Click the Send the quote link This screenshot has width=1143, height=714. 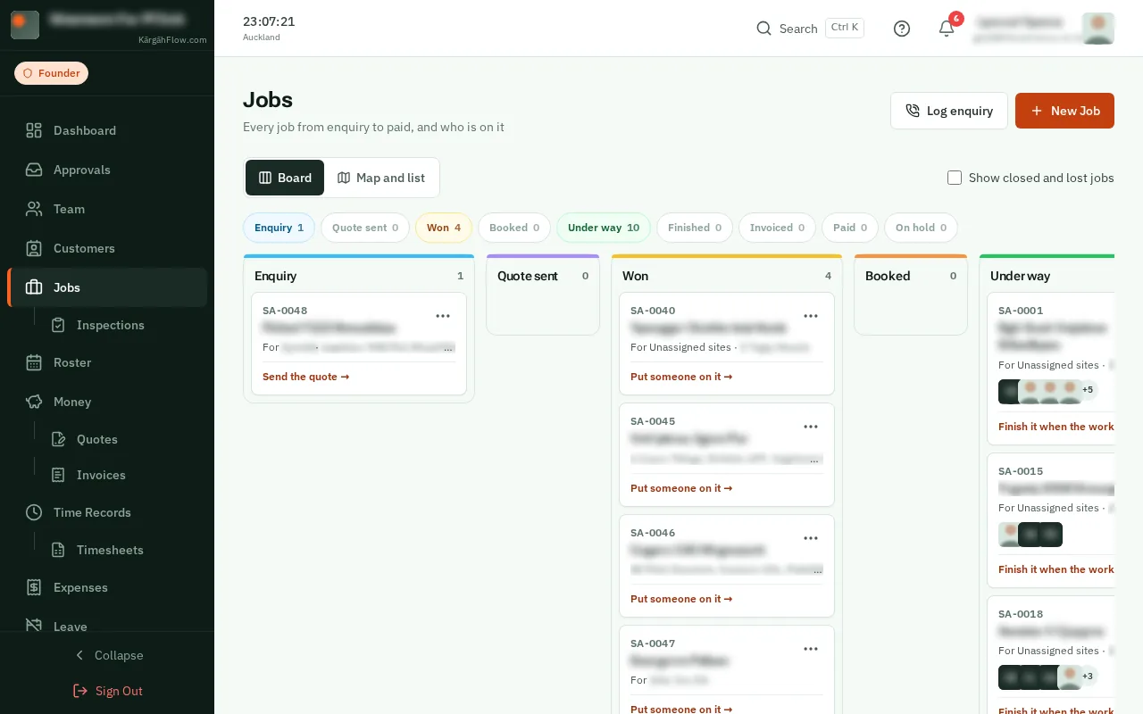pos(305,377)
